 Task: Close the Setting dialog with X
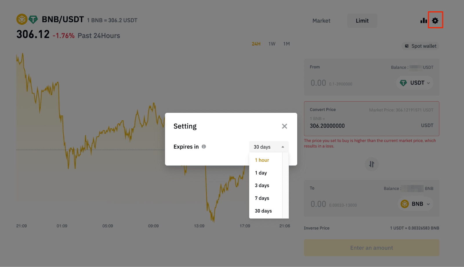284,126
